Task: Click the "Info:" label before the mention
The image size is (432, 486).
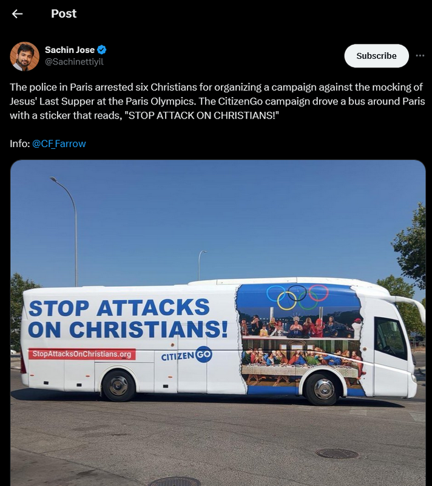Action: (x=20, y=144)
